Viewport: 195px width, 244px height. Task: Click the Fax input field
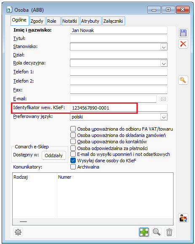[x=119, y=90]
